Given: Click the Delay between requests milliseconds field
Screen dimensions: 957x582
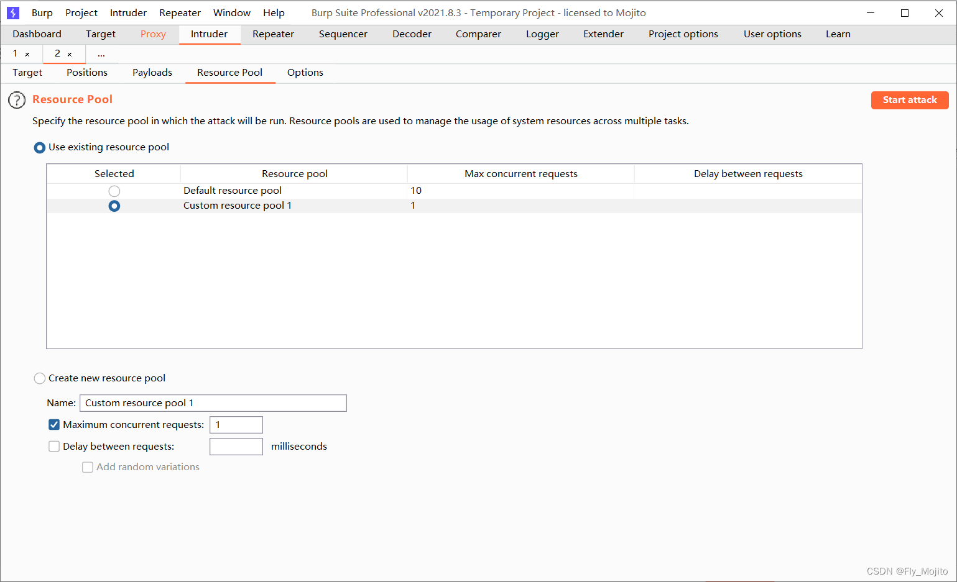Looking at the screenshot, I should (236, 447).
